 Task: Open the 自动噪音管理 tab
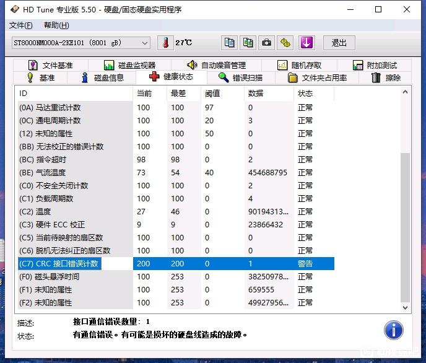[216, 65]
